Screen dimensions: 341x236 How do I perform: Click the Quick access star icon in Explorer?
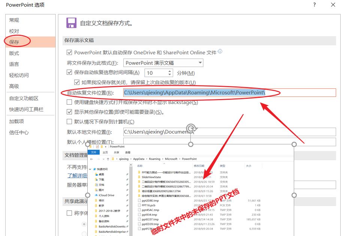pos(94,169)
